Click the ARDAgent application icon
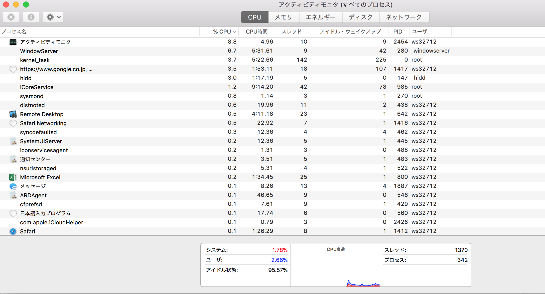Screen dimensions: 545x294 [x=13, y=195]
